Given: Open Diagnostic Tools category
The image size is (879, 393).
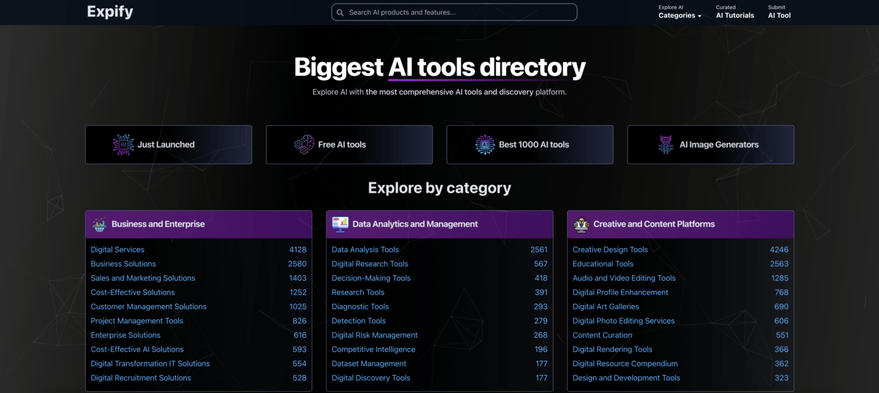Looking at the screenshot, I should (360, 306).
